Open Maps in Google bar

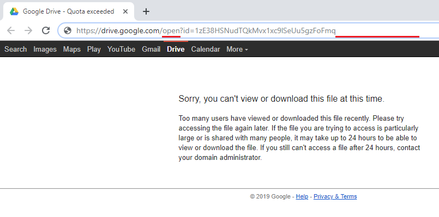coord(71,49)
